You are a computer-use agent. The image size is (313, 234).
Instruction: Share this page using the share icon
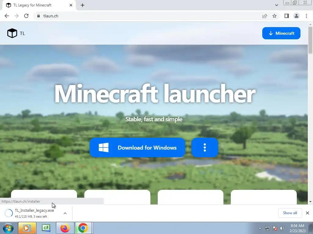coord(265,16)
